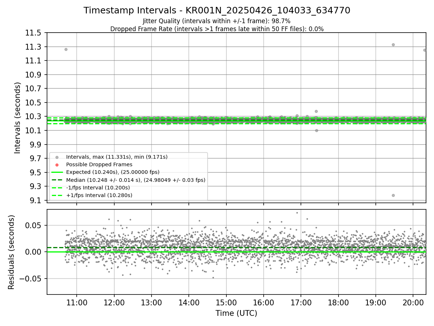The width and height of the screenshot is (434, 326).
Task: Click the outlier point near 9.17s around 19:30
Action: pyautogui.click(x=393, y=195)
